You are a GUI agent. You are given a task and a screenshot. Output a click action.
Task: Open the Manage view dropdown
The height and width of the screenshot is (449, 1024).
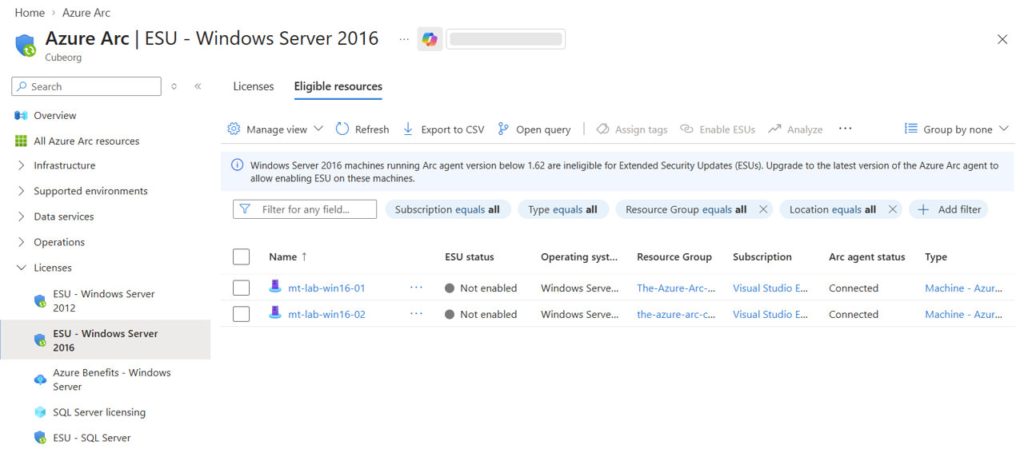pyautogui.click(x=275, y=129)
